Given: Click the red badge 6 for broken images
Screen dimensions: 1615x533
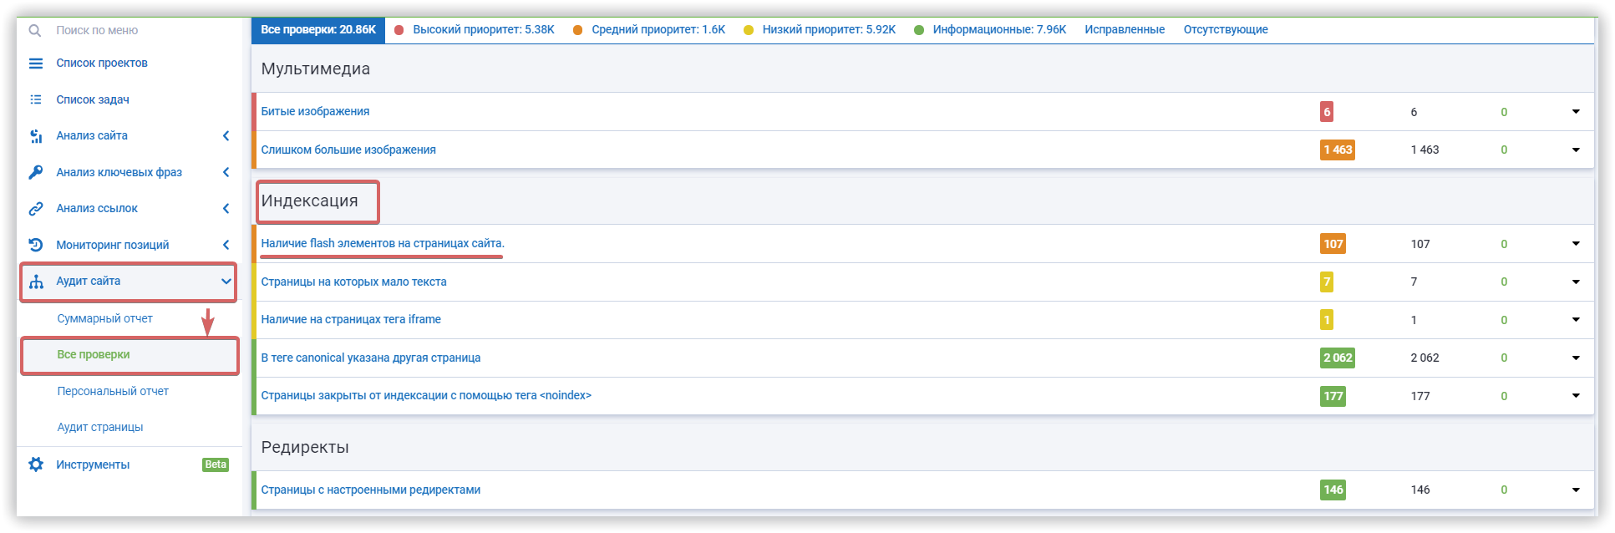Looking at the screenshot, I should tap(1327, 112).
